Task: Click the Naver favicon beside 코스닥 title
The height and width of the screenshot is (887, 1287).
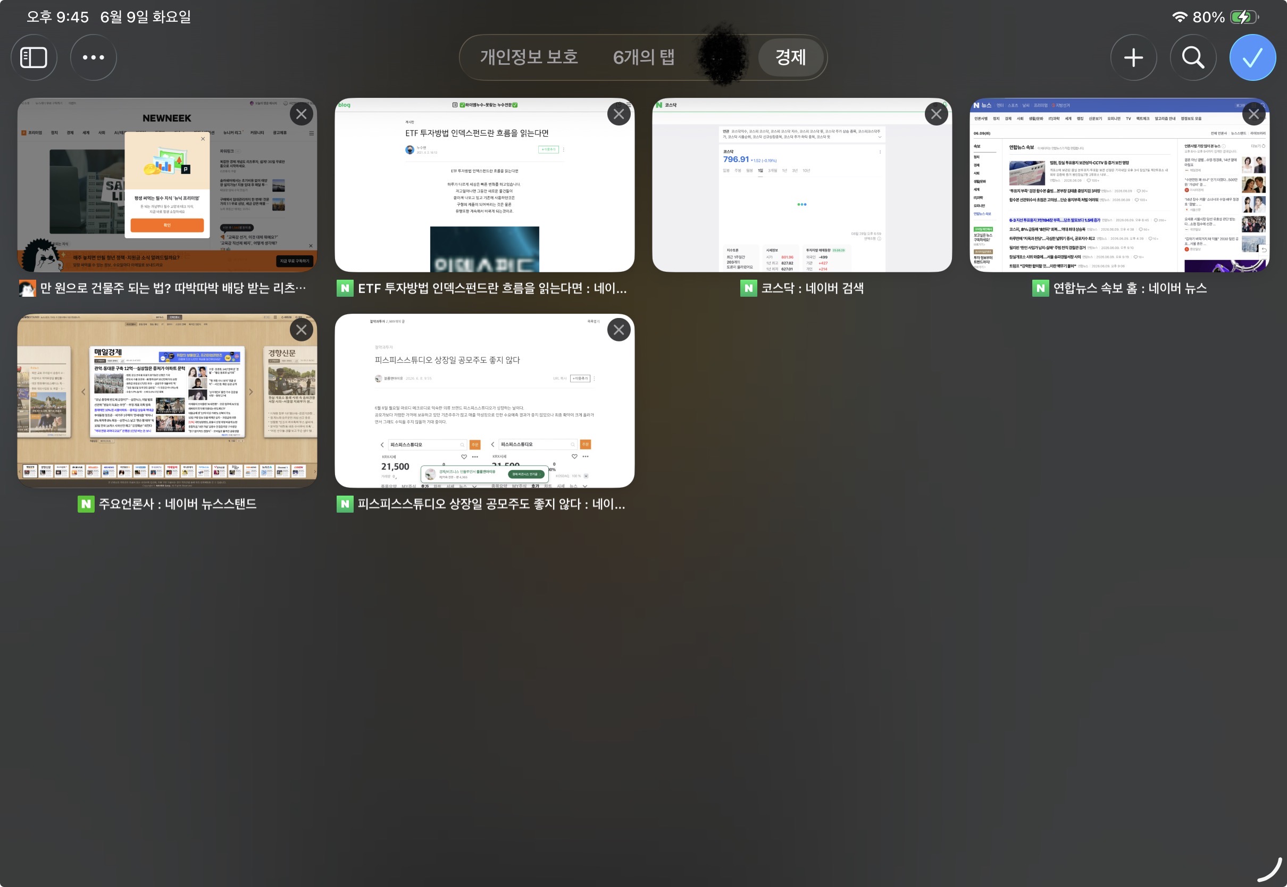Action: coord(748,288)
